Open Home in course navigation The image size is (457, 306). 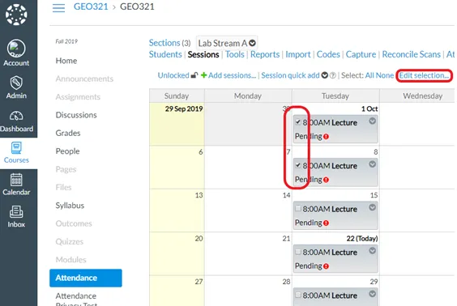66,61
